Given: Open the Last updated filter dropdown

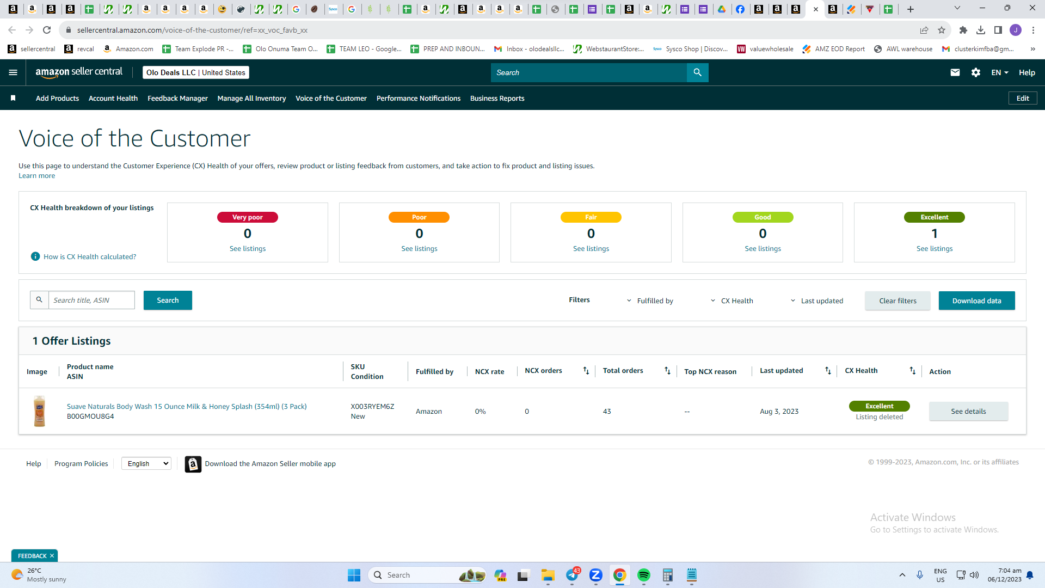Looking at the screenshot, I should (816, 301).
